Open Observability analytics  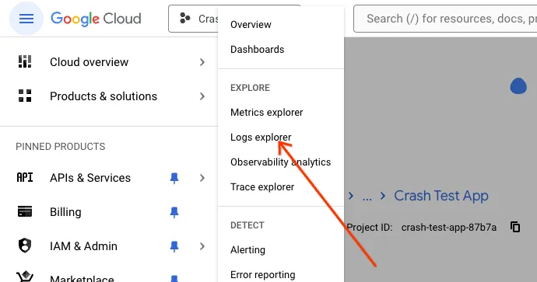[x=281, y=162]
